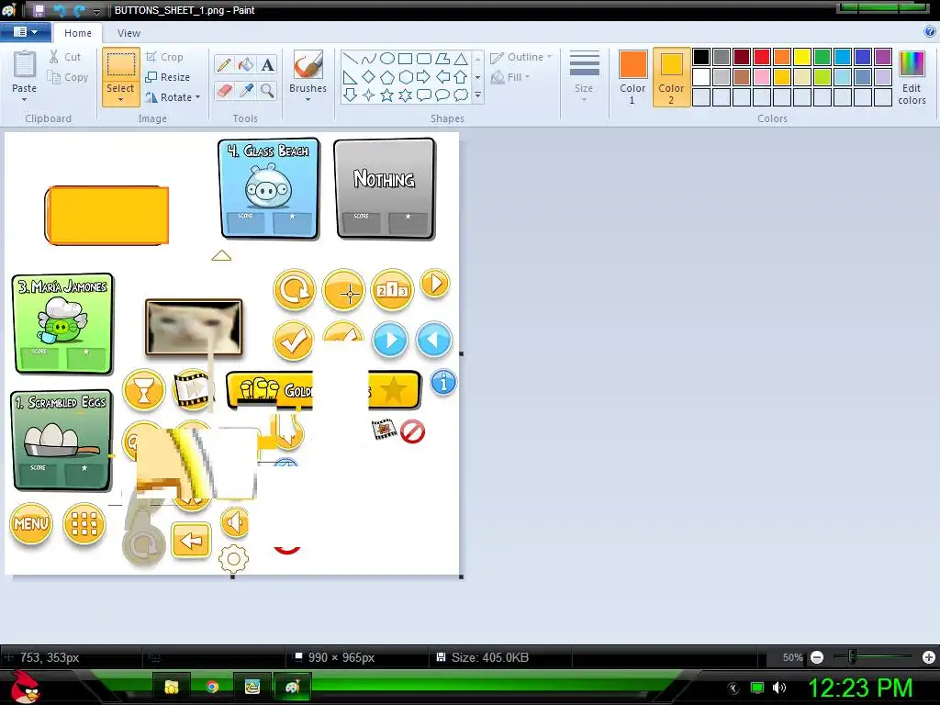The height and width of the screenshot is (705, 940).
Task: Pick the Hexagon shape
Action: click(x=405, y=77)
